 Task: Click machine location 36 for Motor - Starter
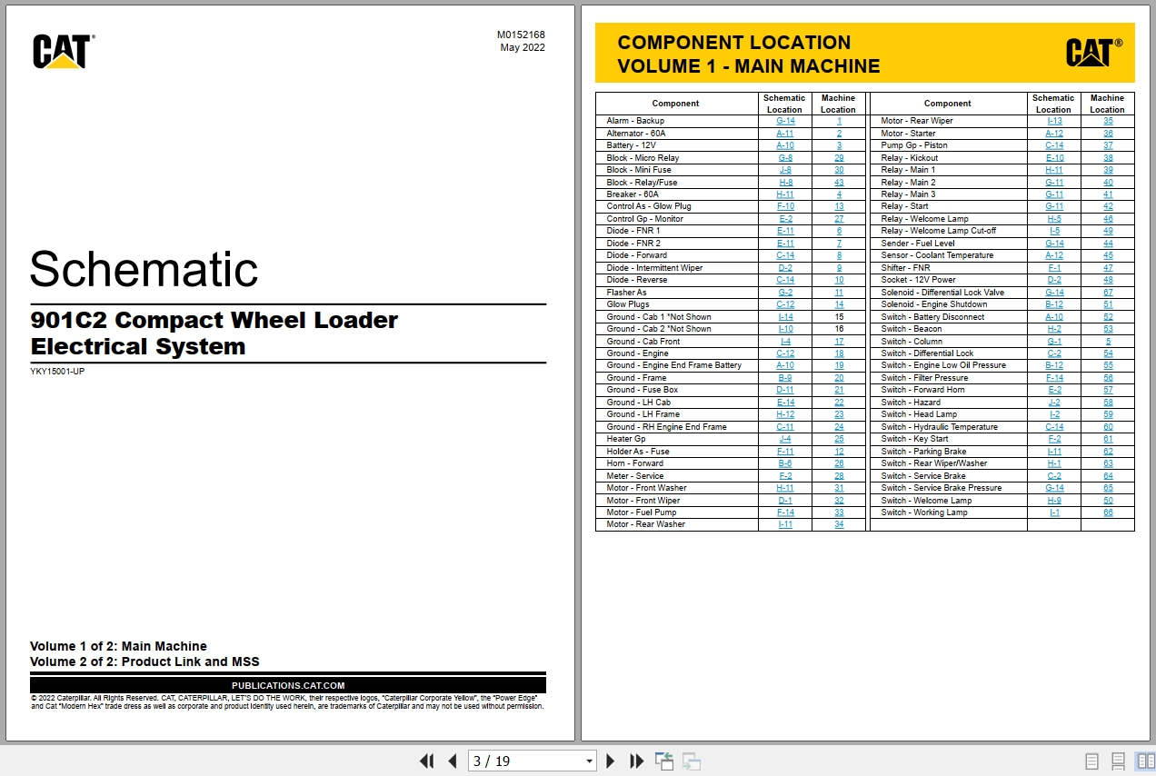1108,134
